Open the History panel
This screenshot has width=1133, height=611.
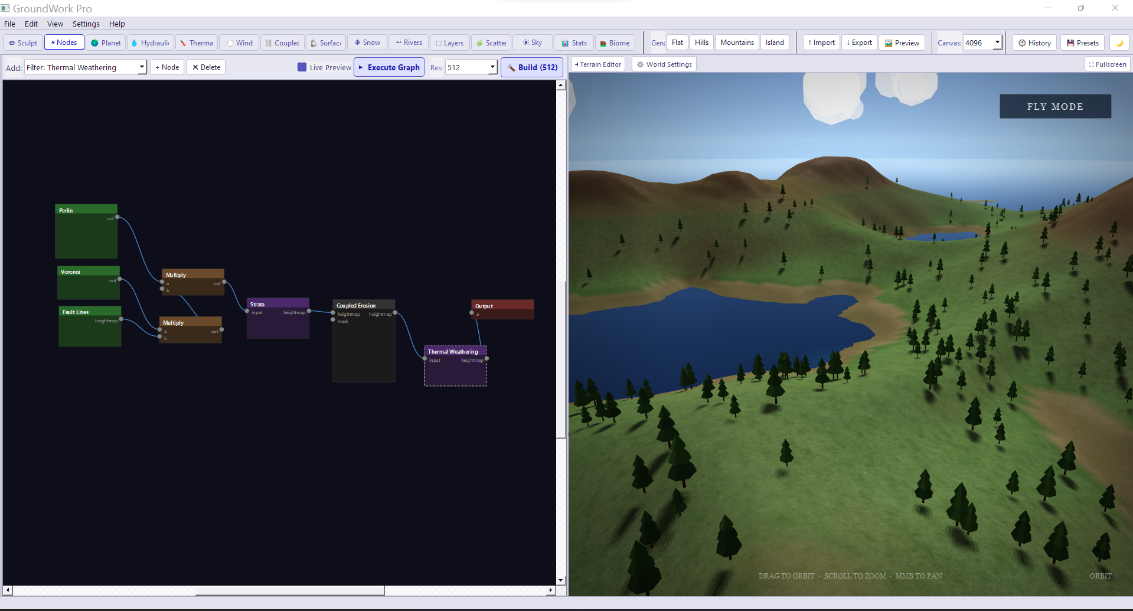click(1034, 43)
